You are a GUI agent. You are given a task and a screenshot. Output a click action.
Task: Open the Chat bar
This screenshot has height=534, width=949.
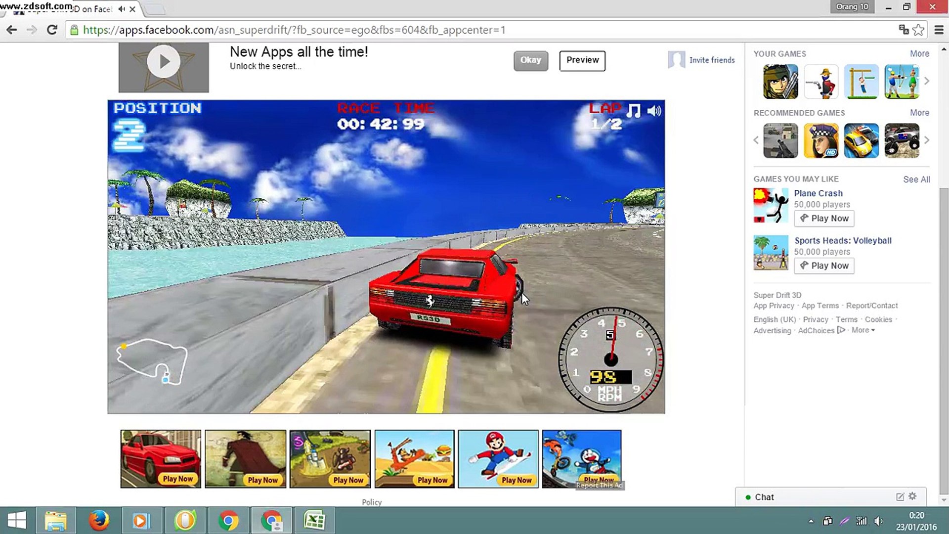(x=830, y=497)
